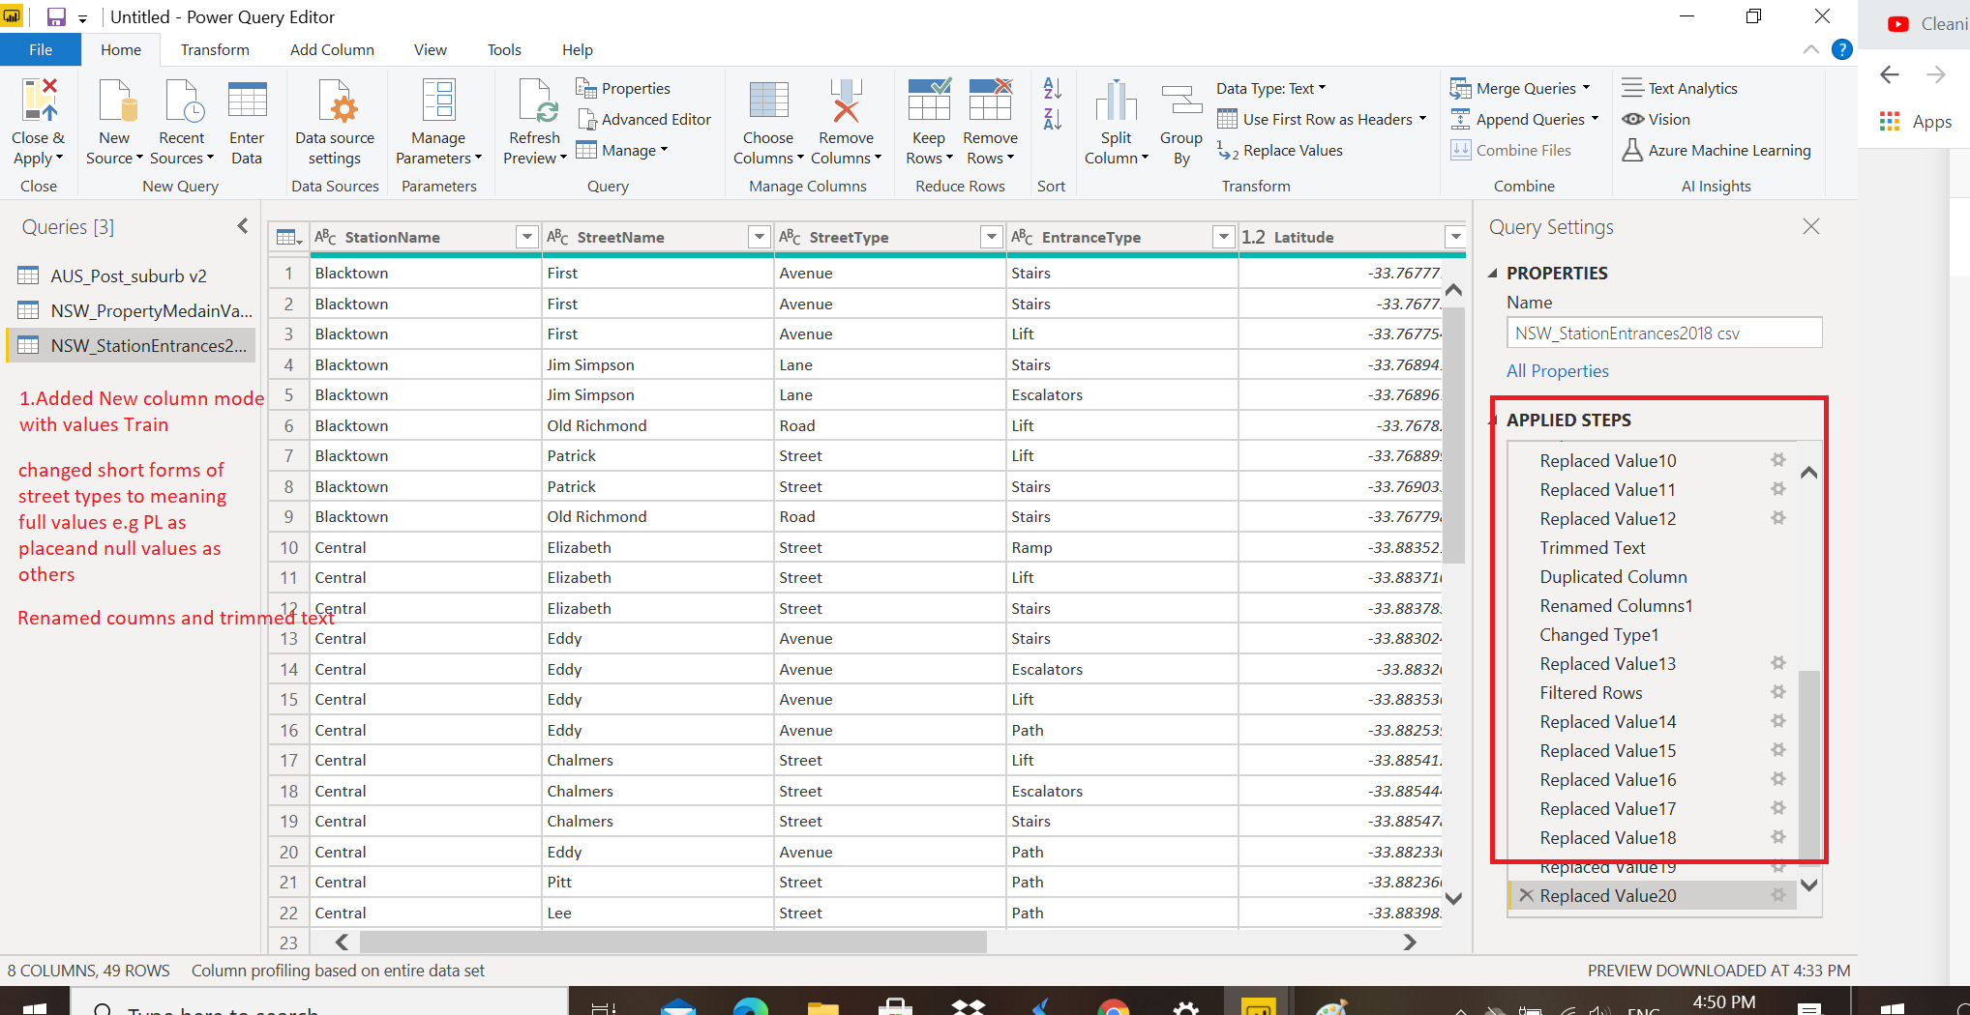Collapse the PROPERTIES section triangle
This screenshot has height=1015, width=1970.
[x=1493, y=274]
